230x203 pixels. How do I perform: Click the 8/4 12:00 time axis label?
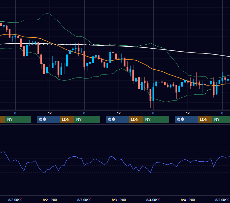pos(188,200)
